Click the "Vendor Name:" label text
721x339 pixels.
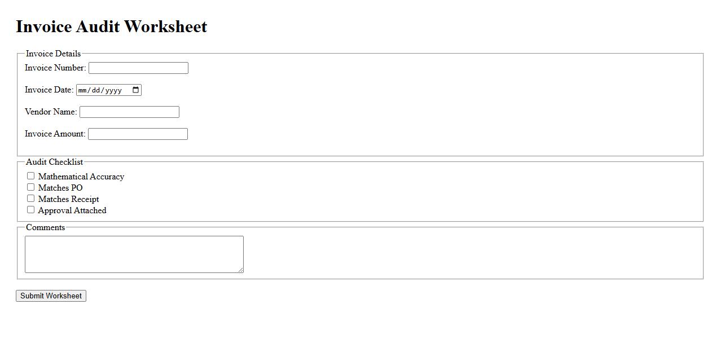coord(51,112)
